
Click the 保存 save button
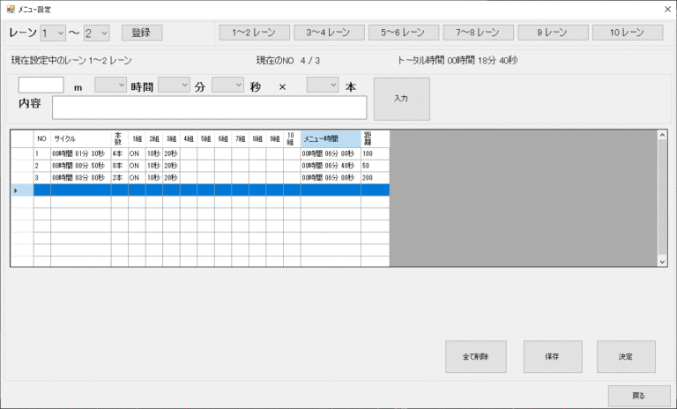(x=553, y=357)
